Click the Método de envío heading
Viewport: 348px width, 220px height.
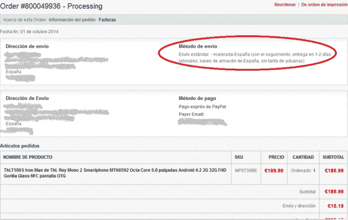click(198, 46)
